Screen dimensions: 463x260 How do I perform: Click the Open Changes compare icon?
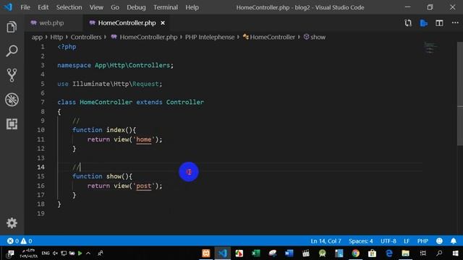tap(408, 23)
